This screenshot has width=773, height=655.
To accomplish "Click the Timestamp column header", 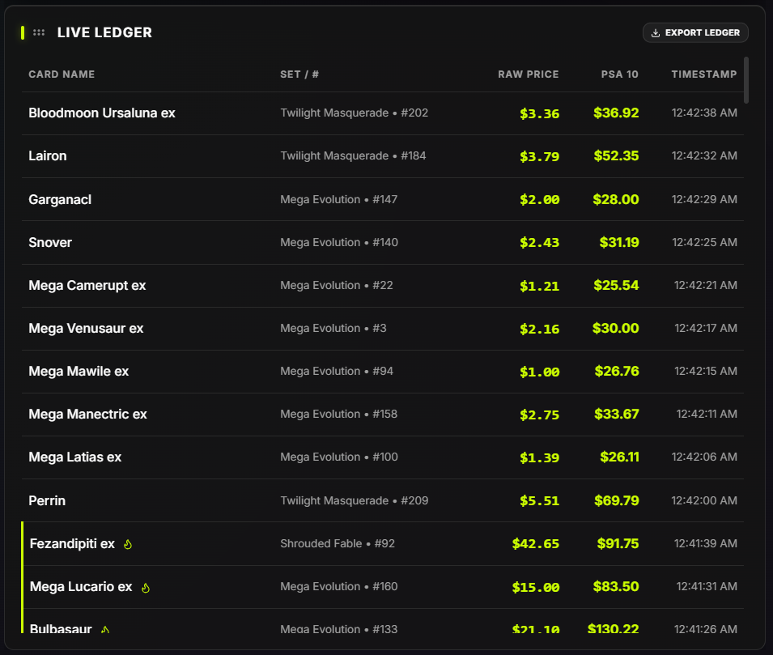I will point(703,74).
